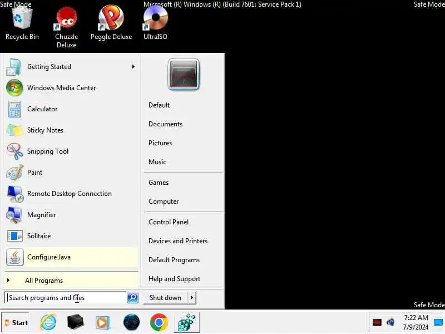Screen dimensions: 445x334
Task: Click the volume speaker tray icon
Action: click(x=390, y=322)
